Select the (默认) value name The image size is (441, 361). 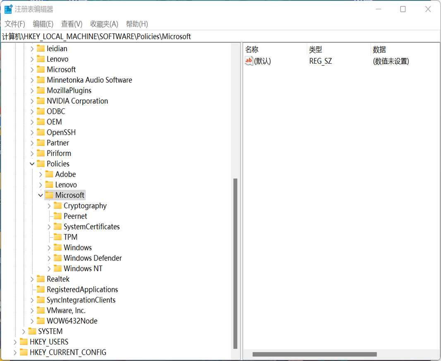tap(262, 61)
